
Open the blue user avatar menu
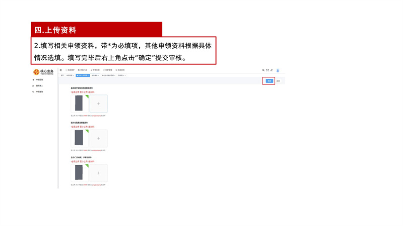pyautogui.click(x=278, y=70)
